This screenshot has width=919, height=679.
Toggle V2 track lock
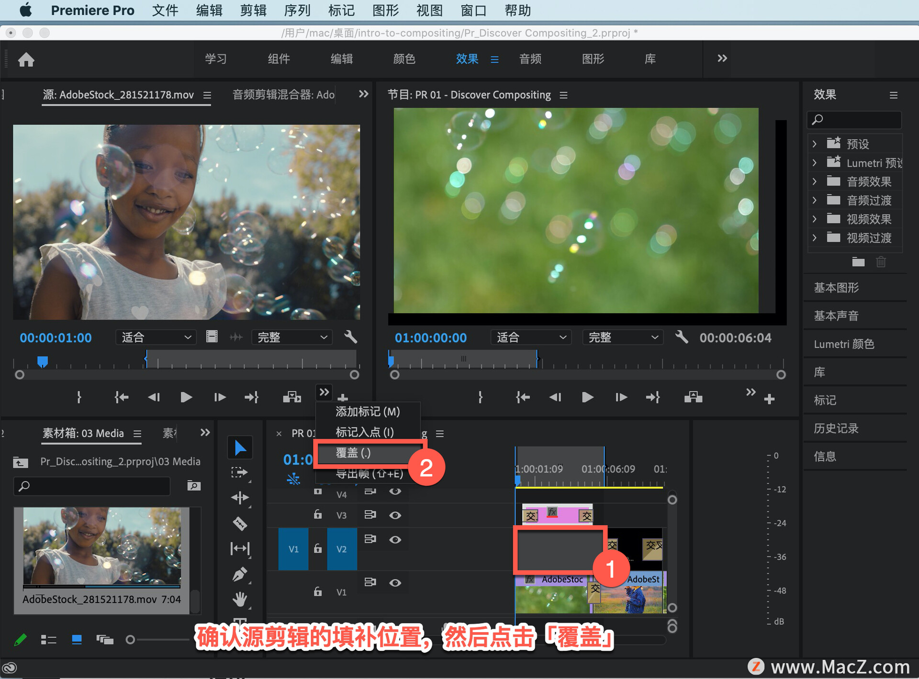(x=318, y=549)
